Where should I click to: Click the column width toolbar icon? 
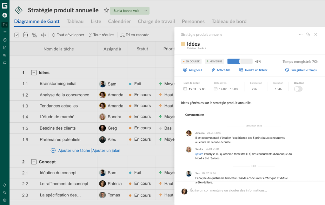point(43,35)
